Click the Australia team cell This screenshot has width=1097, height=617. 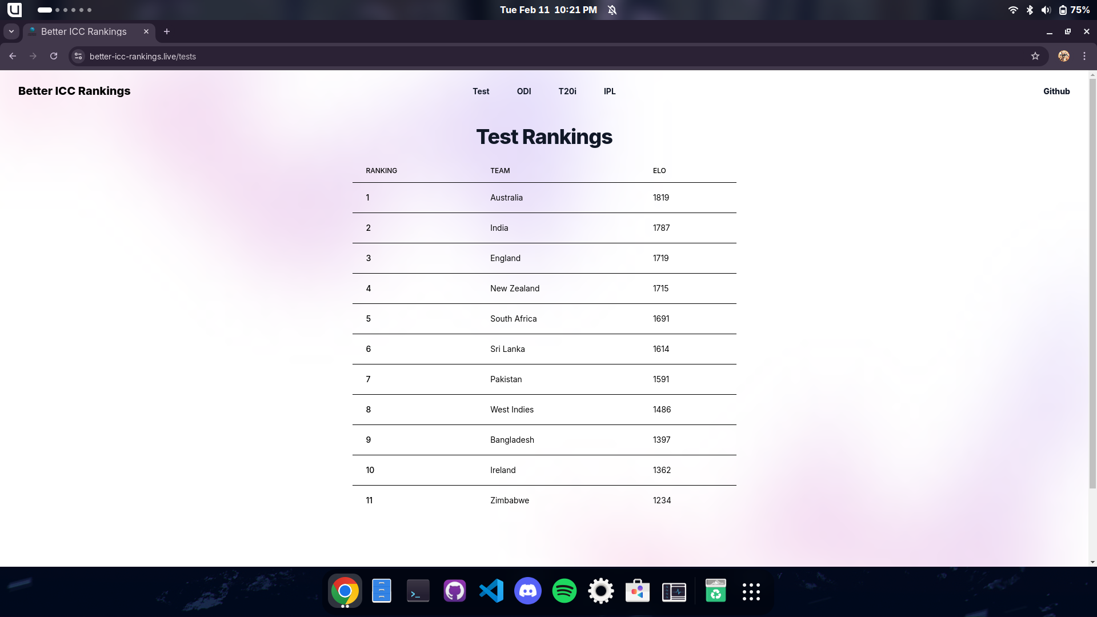point(506,198)
